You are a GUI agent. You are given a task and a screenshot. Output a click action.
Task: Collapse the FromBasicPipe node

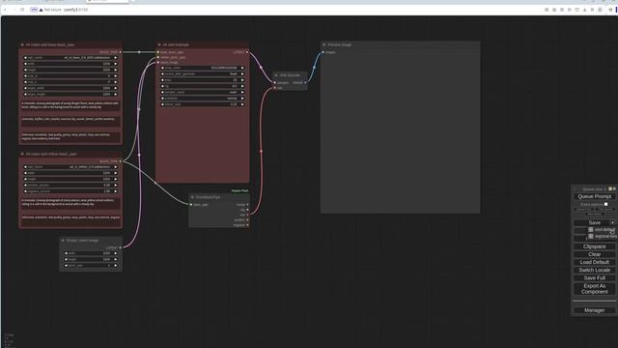(192, 197)
